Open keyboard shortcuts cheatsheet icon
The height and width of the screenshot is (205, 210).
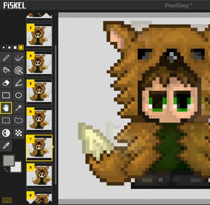pyautogui.click(x=7, y=200)
